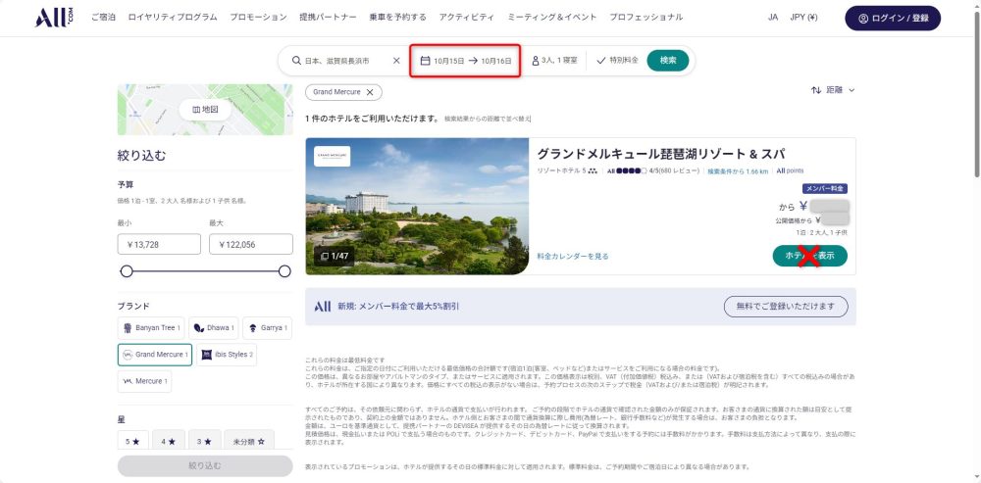Image resolution: width=981 pixels, height=483 pixels.
Task: Click the 最小 price field ¥13,728
Action: click(159, 244)
